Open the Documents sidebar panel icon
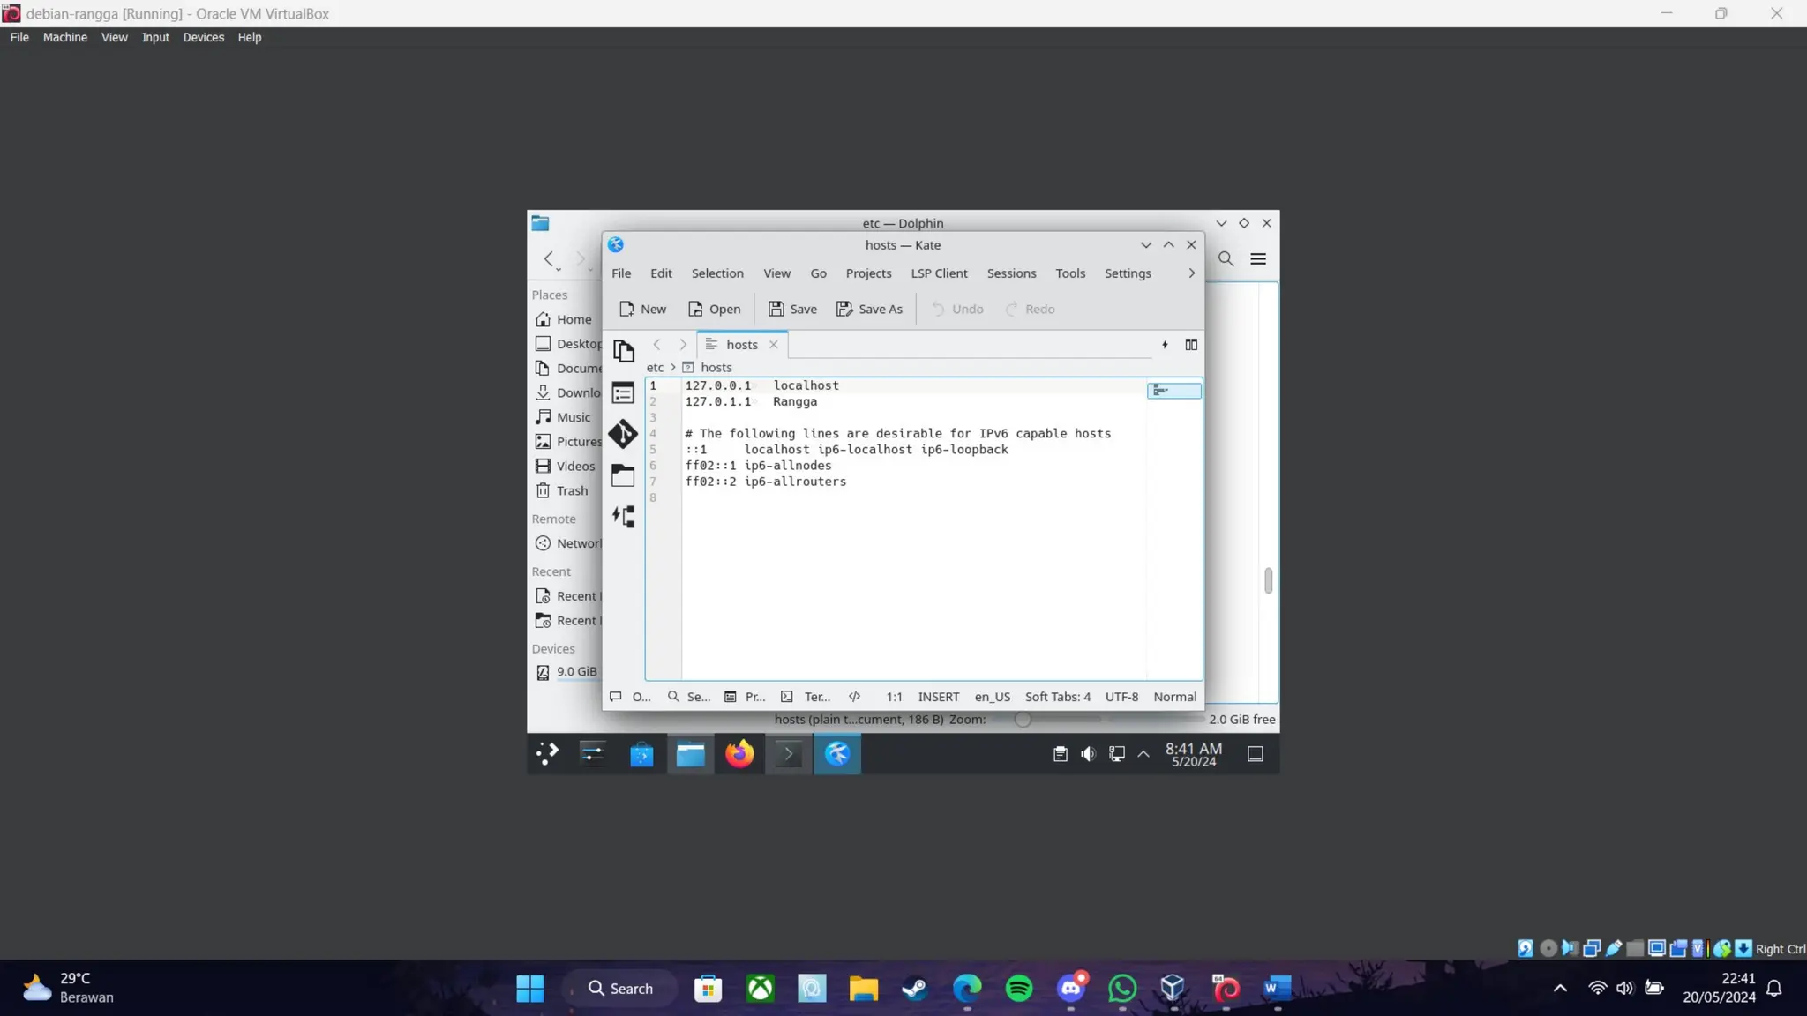The height and width of the screenshot is (1016, 1807). click(x=623, y=351)
